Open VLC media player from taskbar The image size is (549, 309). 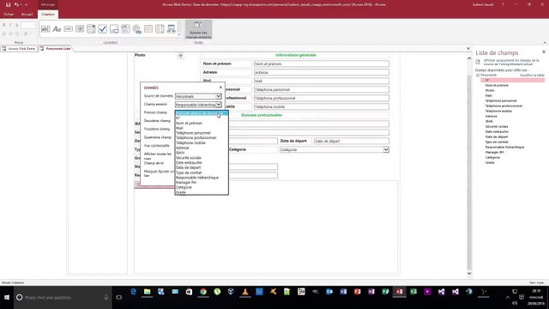click(245, 292)
